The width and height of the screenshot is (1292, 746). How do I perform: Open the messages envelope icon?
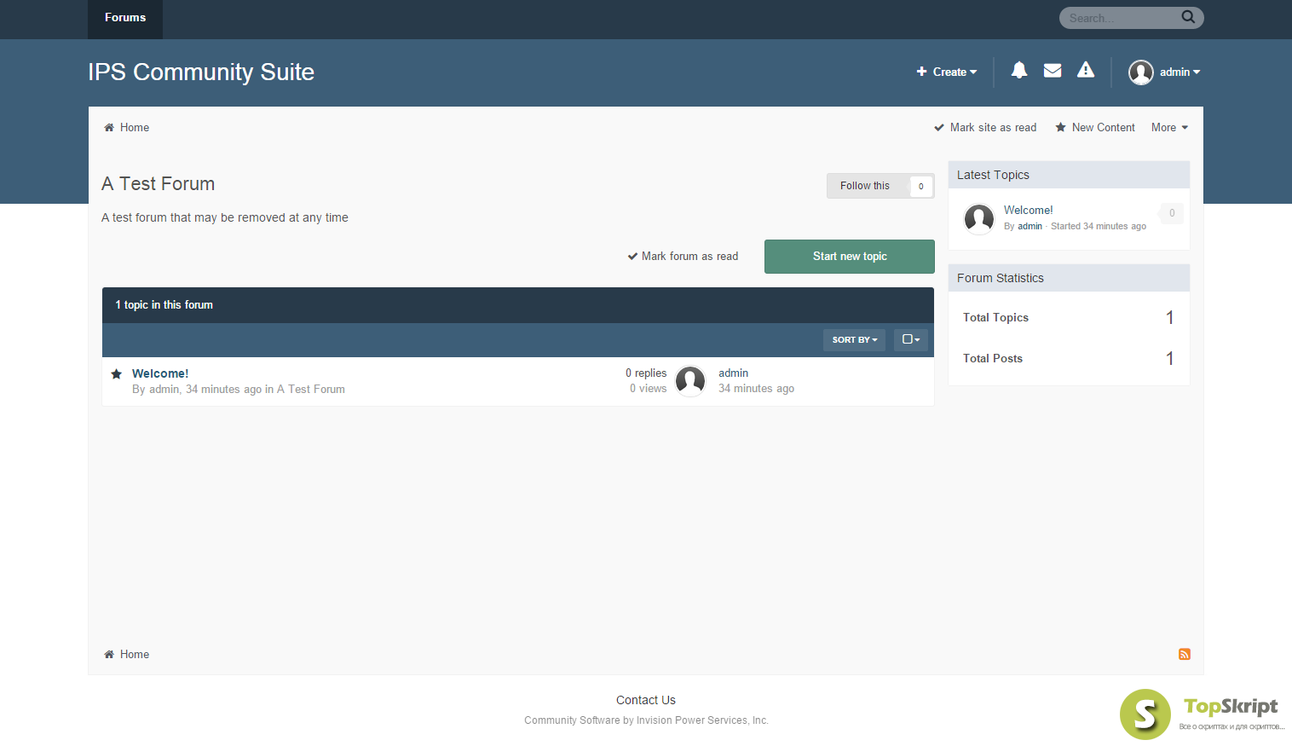point(1053,71)
